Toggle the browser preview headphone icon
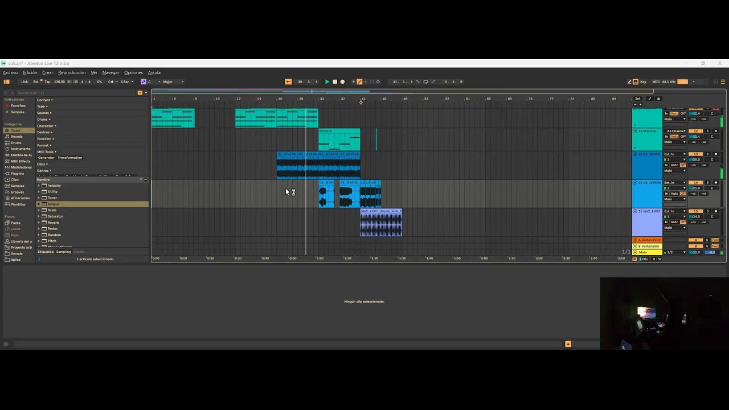 pos(39,259)
